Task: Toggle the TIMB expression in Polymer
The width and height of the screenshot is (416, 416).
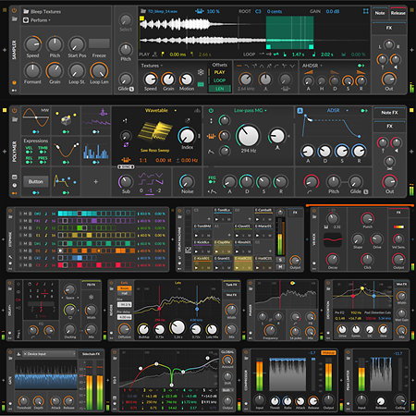Action: [43, 150]
